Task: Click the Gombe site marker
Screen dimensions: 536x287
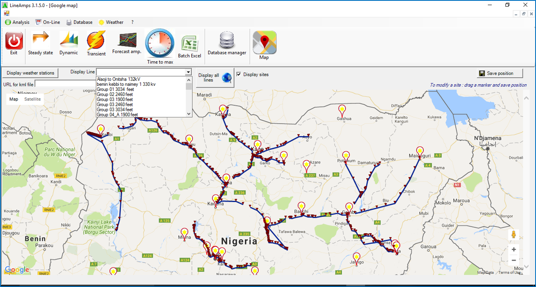Action: [349, 207]
